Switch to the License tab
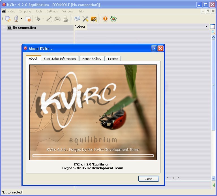 pyautogui.click(x=113, y=59)
